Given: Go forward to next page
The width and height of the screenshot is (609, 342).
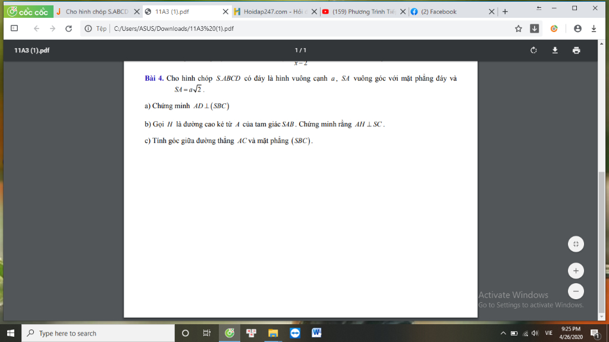Looking at the screenshot, I should (52, 28).
